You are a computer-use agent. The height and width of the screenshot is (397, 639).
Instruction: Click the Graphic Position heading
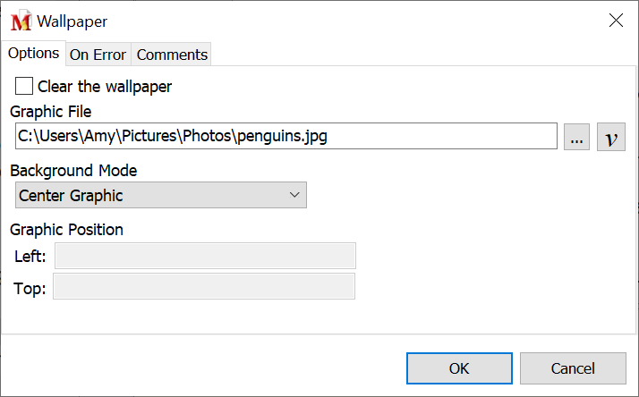click(x=67, y=229)
